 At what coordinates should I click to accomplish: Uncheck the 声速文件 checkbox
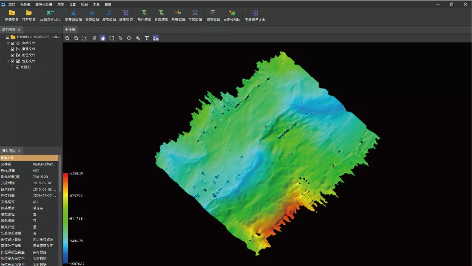[x=13, y=49]
